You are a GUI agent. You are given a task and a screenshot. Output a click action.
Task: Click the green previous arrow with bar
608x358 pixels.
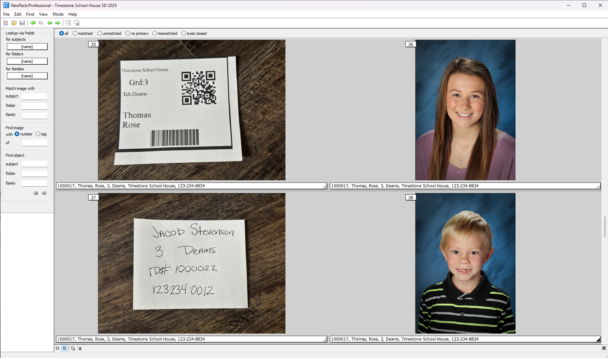point(50,23)
